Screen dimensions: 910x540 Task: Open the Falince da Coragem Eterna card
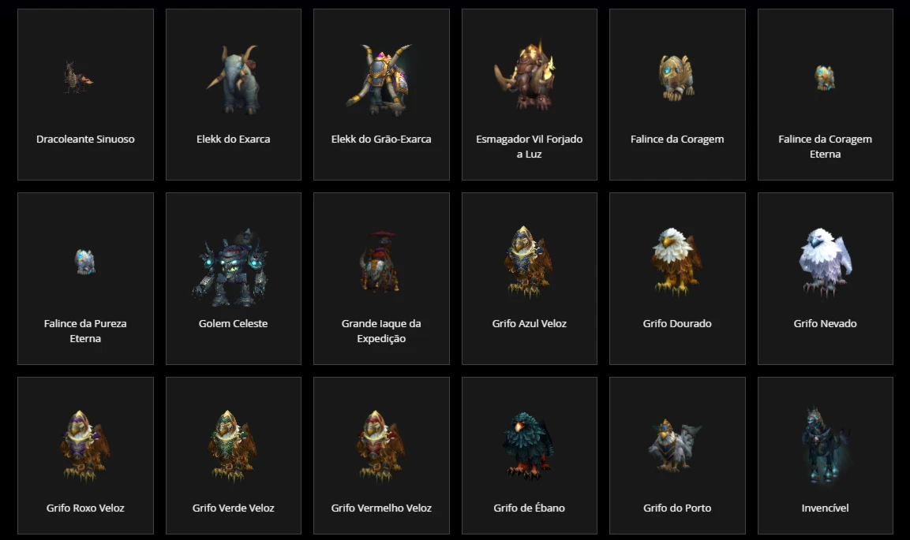(x=826, y=95)
